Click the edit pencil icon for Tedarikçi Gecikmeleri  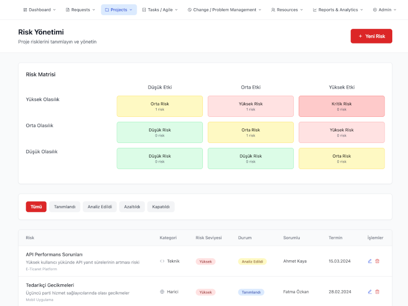pyautogui.click(x=370, y=292)
